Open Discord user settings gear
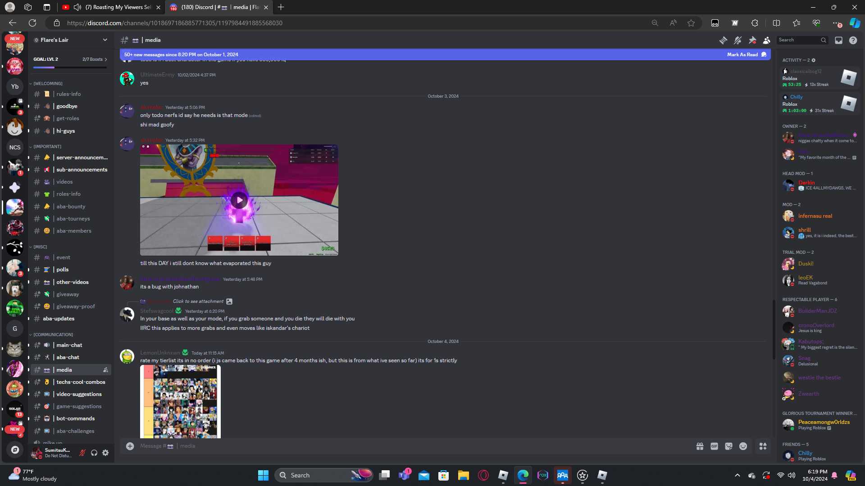This screenshot has height=486, width=865. coord(105,453)
